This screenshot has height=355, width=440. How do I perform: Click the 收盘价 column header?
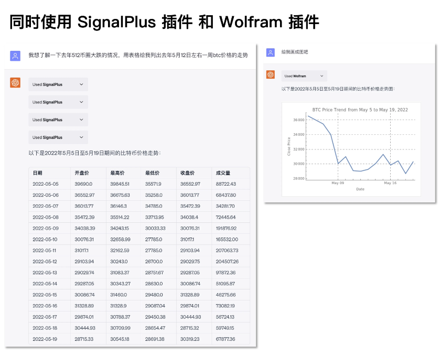[x=187, y=173]
